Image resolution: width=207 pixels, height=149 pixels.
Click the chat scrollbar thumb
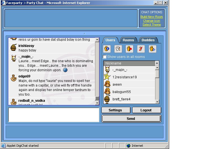pyautogui.click(x=97, y=98)
